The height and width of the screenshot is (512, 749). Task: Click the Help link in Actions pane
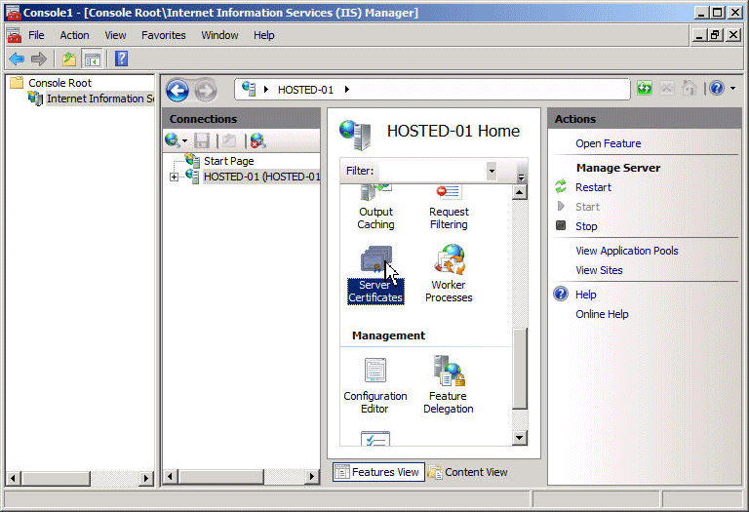coord(585,295)
